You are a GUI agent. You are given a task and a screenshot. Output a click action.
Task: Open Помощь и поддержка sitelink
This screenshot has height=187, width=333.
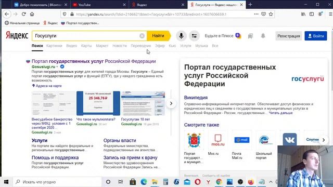(55, 157)
